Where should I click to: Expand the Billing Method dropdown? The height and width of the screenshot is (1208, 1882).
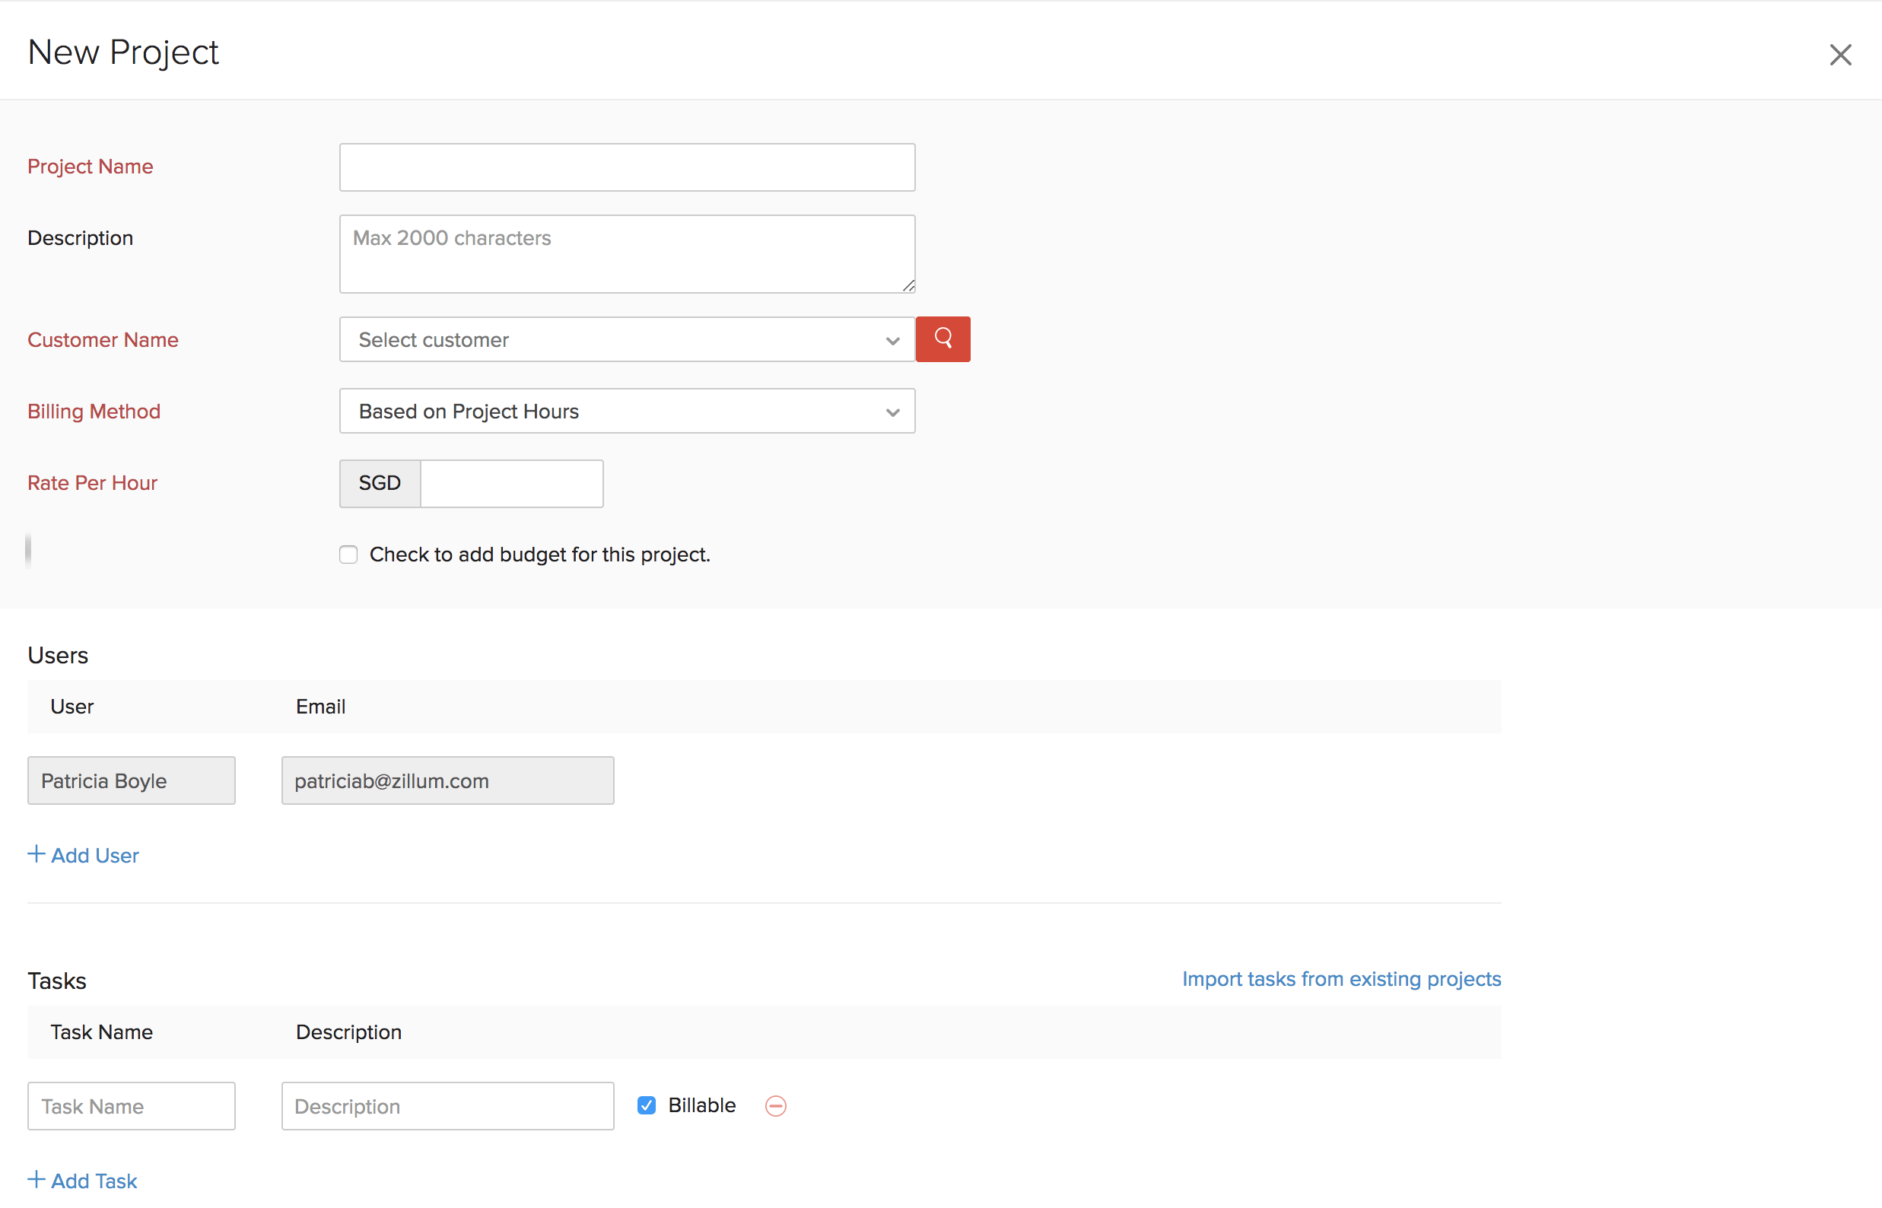[626, 411]
